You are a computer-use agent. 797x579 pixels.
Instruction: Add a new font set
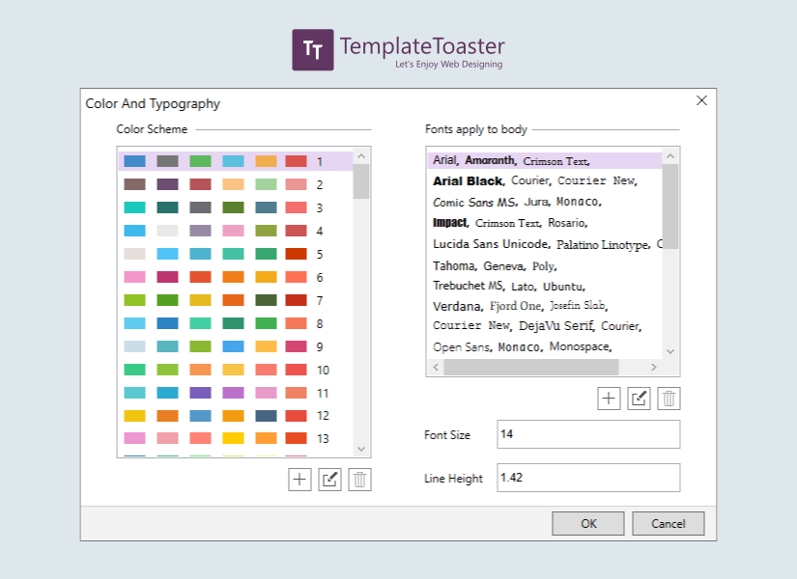tap(609, 399)
